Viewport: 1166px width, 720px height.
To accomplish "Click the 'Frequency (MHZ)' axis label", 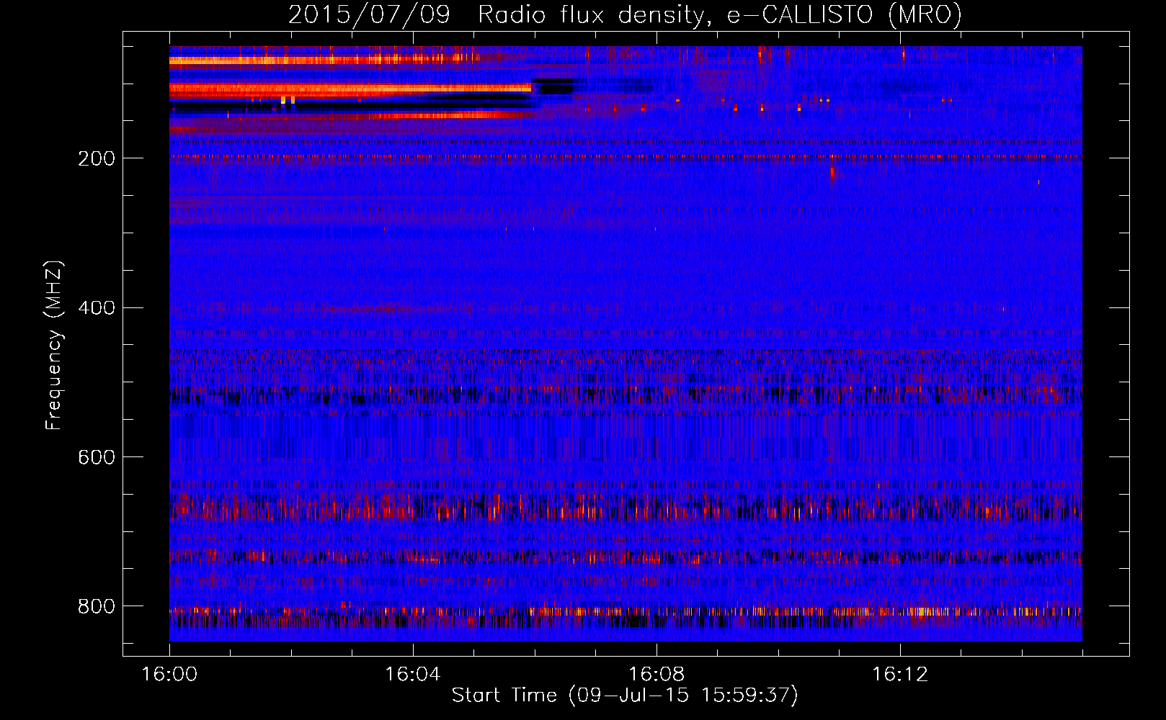I will pyautogui.click(x=53, y=345).
